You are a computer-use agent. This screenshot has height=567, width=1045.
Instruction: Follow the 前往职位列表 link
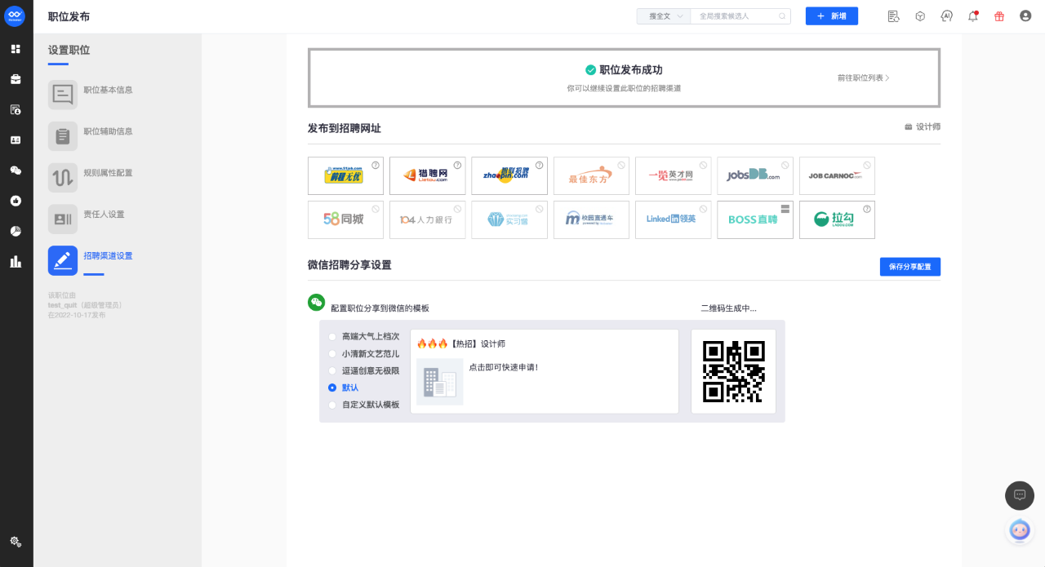point(864,78)
